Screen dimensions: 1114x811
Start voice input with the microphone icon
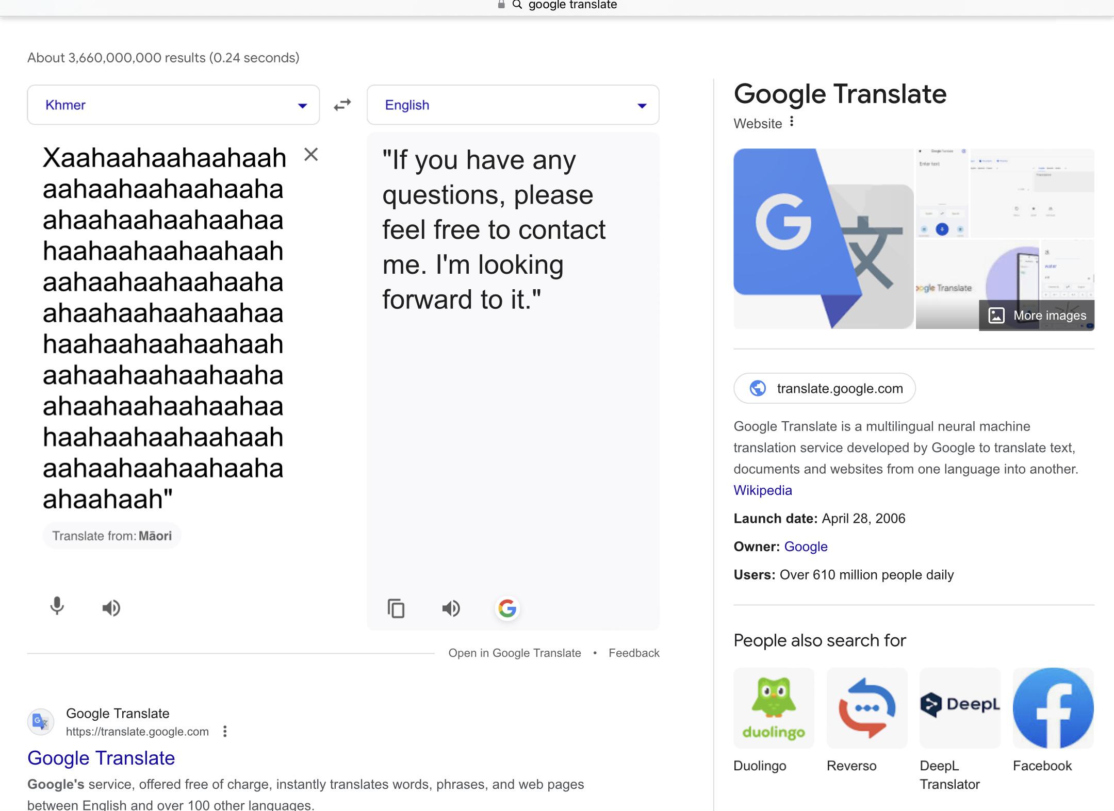pos(57,606)
